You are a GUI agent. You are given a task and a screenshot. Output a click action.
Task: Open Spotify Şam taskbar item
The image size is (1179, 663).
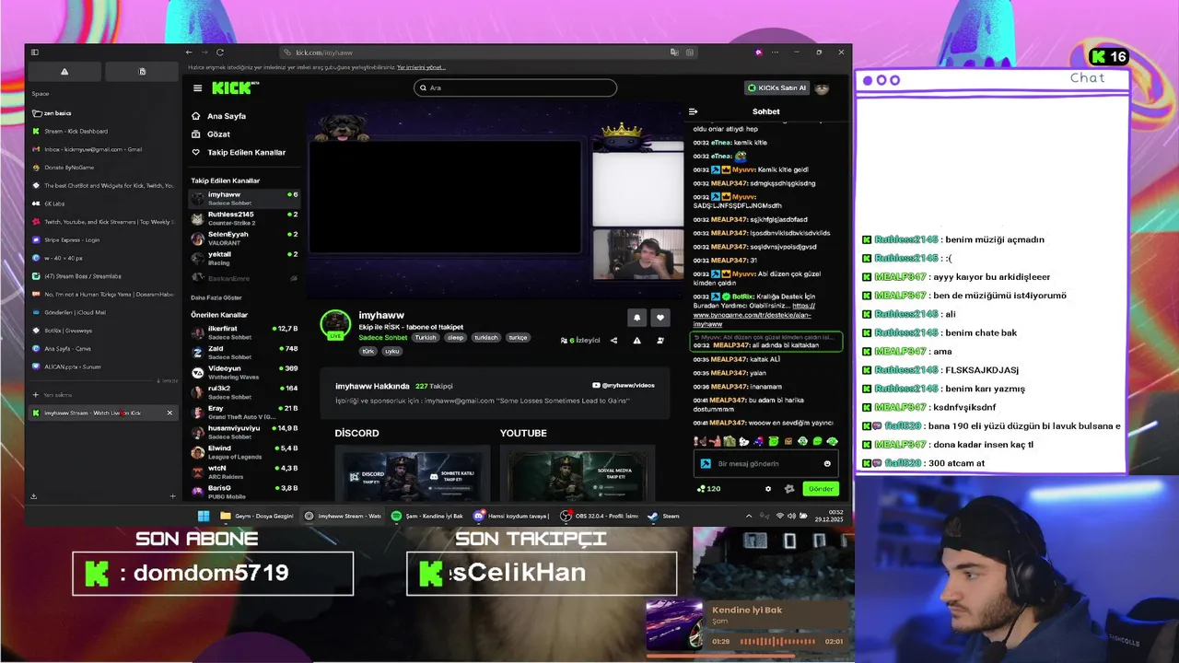427,516
